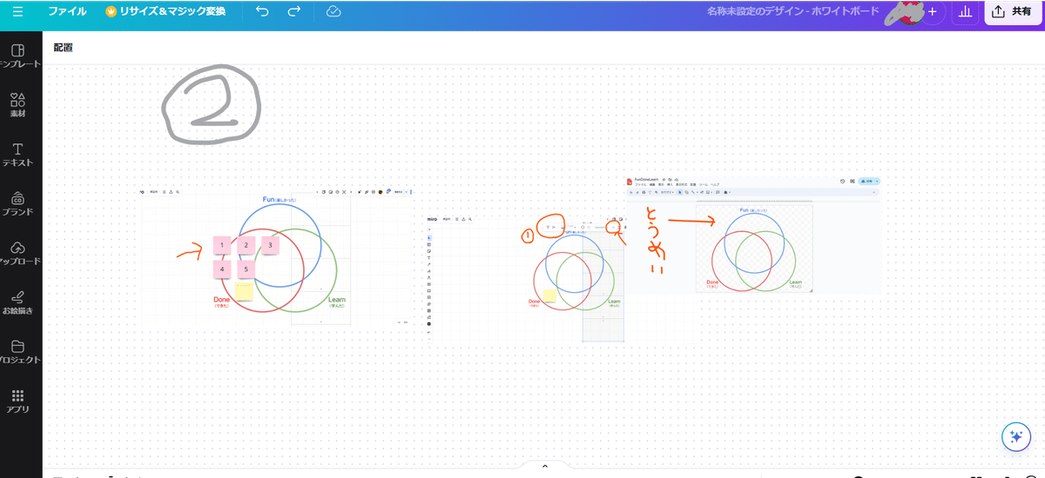This screenshot has height=478, width=1045.
Task: Expand the pages panel with bottom chevron
Action: (544, 467)
